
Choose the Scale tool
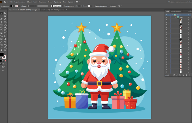tap(5, 30)
